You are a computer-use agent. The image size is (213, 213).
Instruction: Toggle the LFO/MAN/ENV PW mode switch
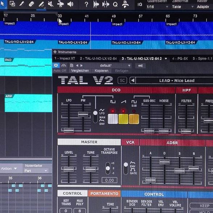tap(95, 117)
